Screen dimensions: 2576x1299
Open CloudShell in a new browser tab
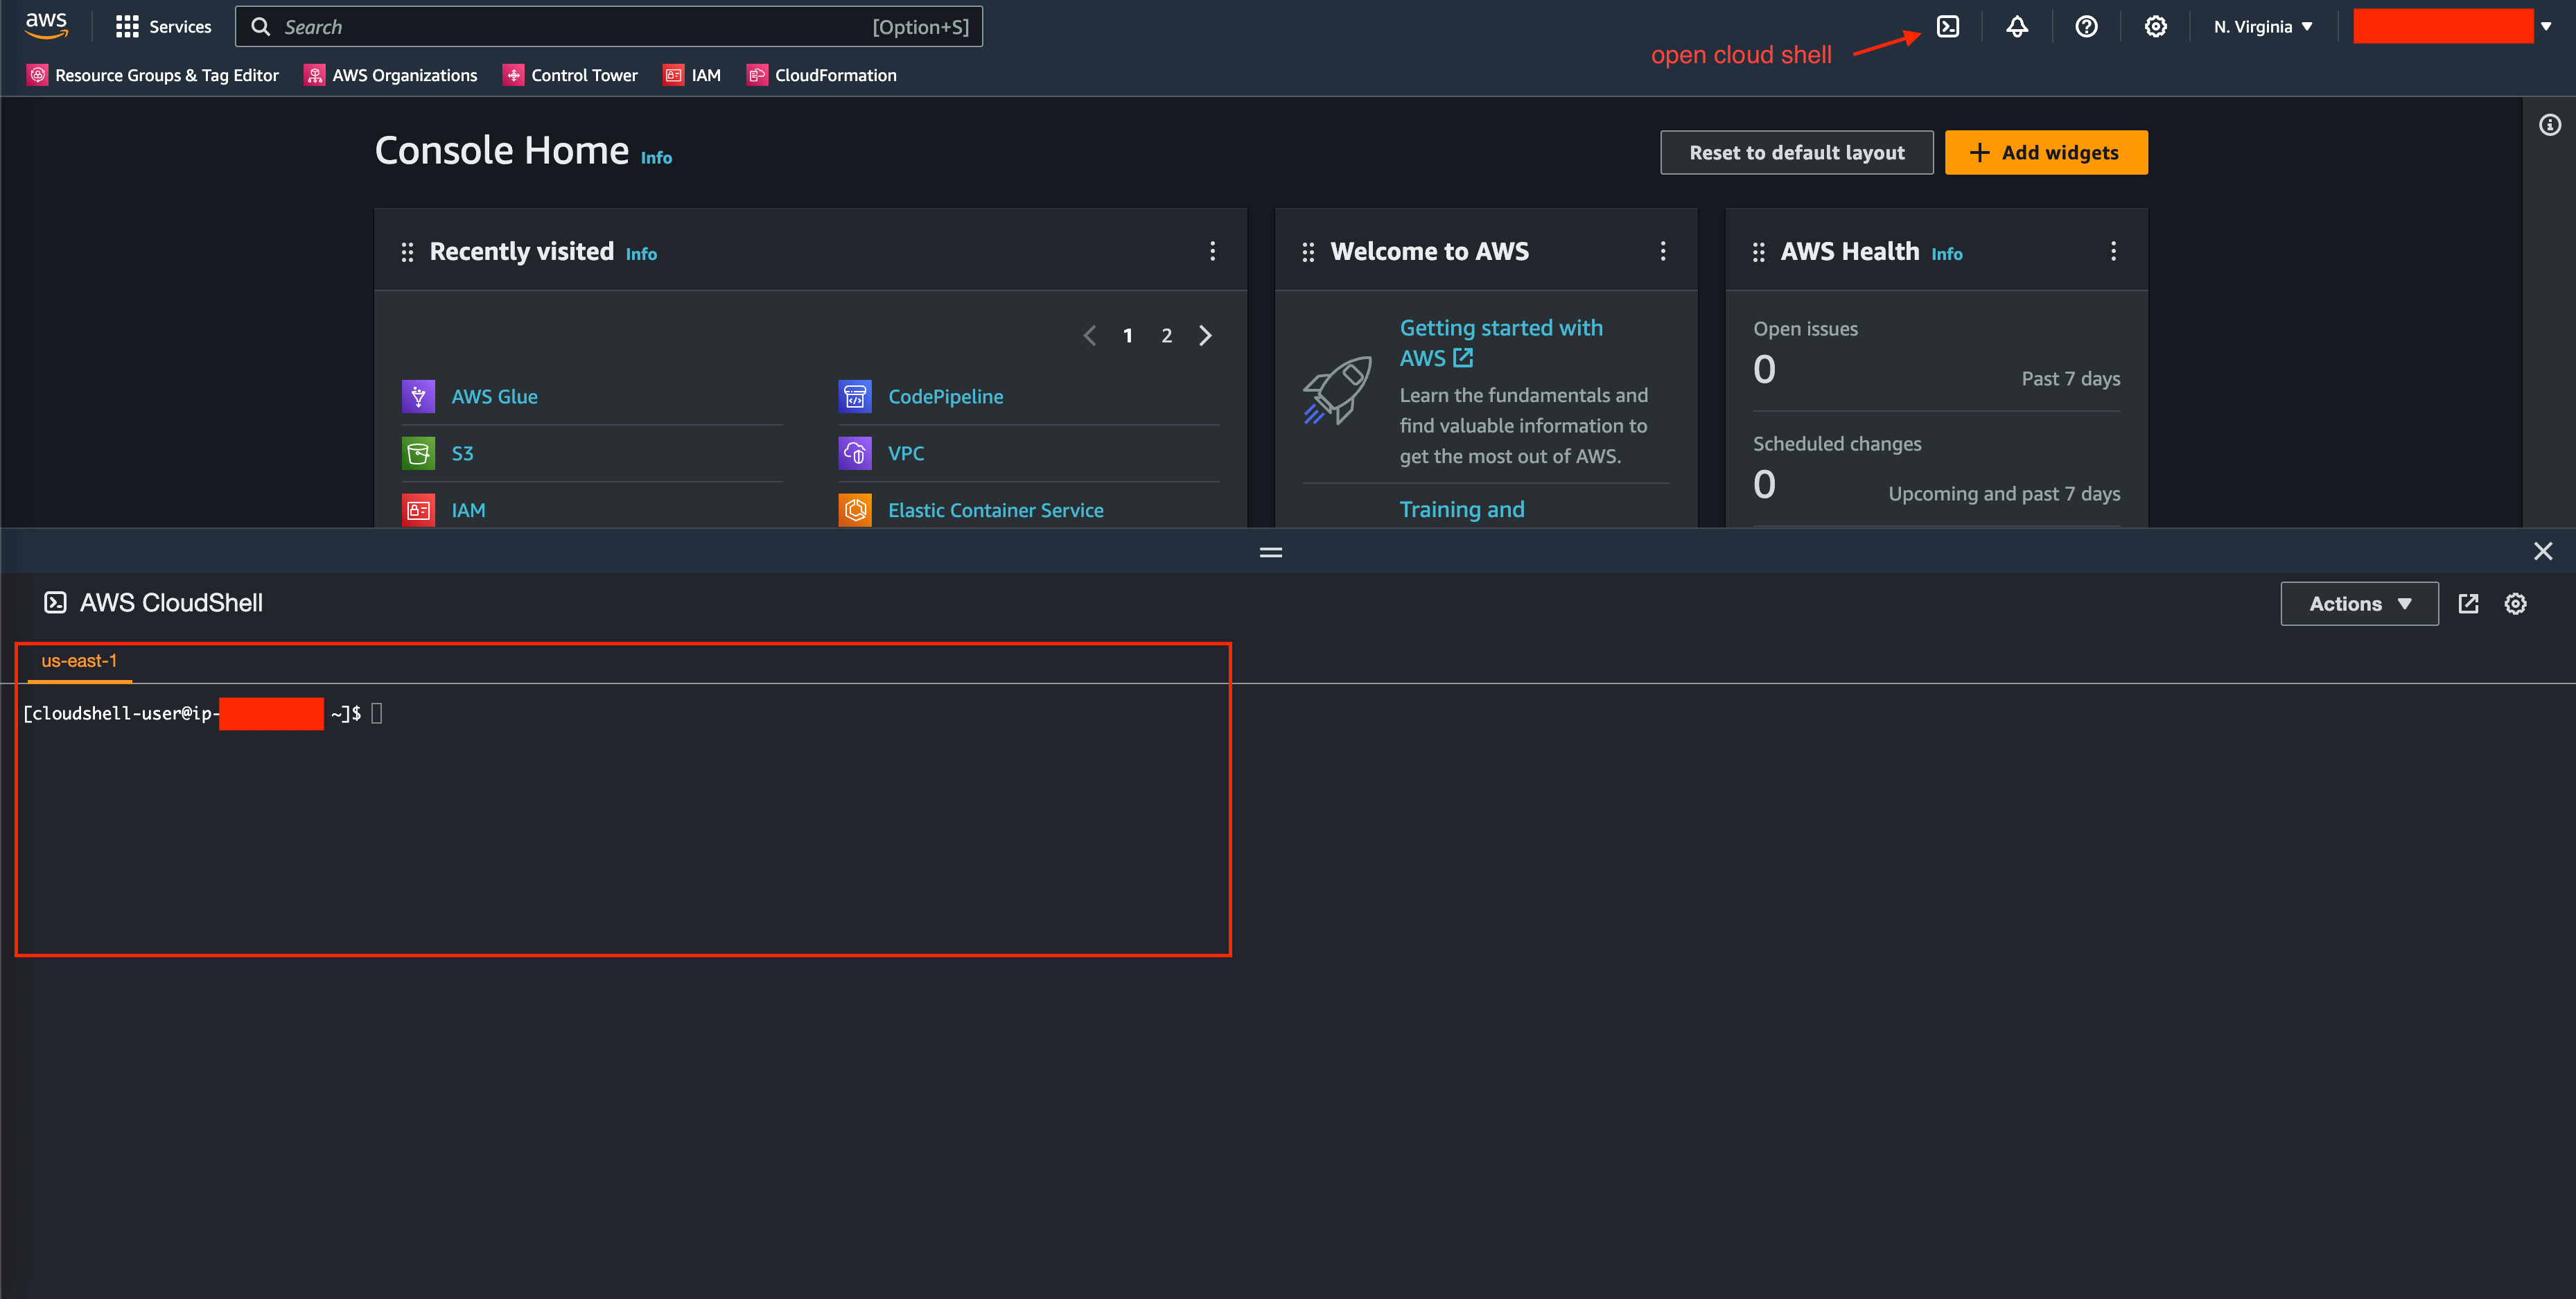pyautogui.click(x=2468, y=604)
